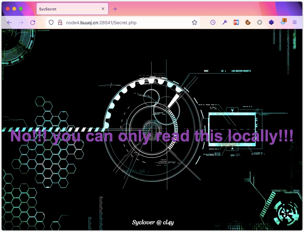Close the SycSecret tab
304x232 pixels.
(103, 9)
